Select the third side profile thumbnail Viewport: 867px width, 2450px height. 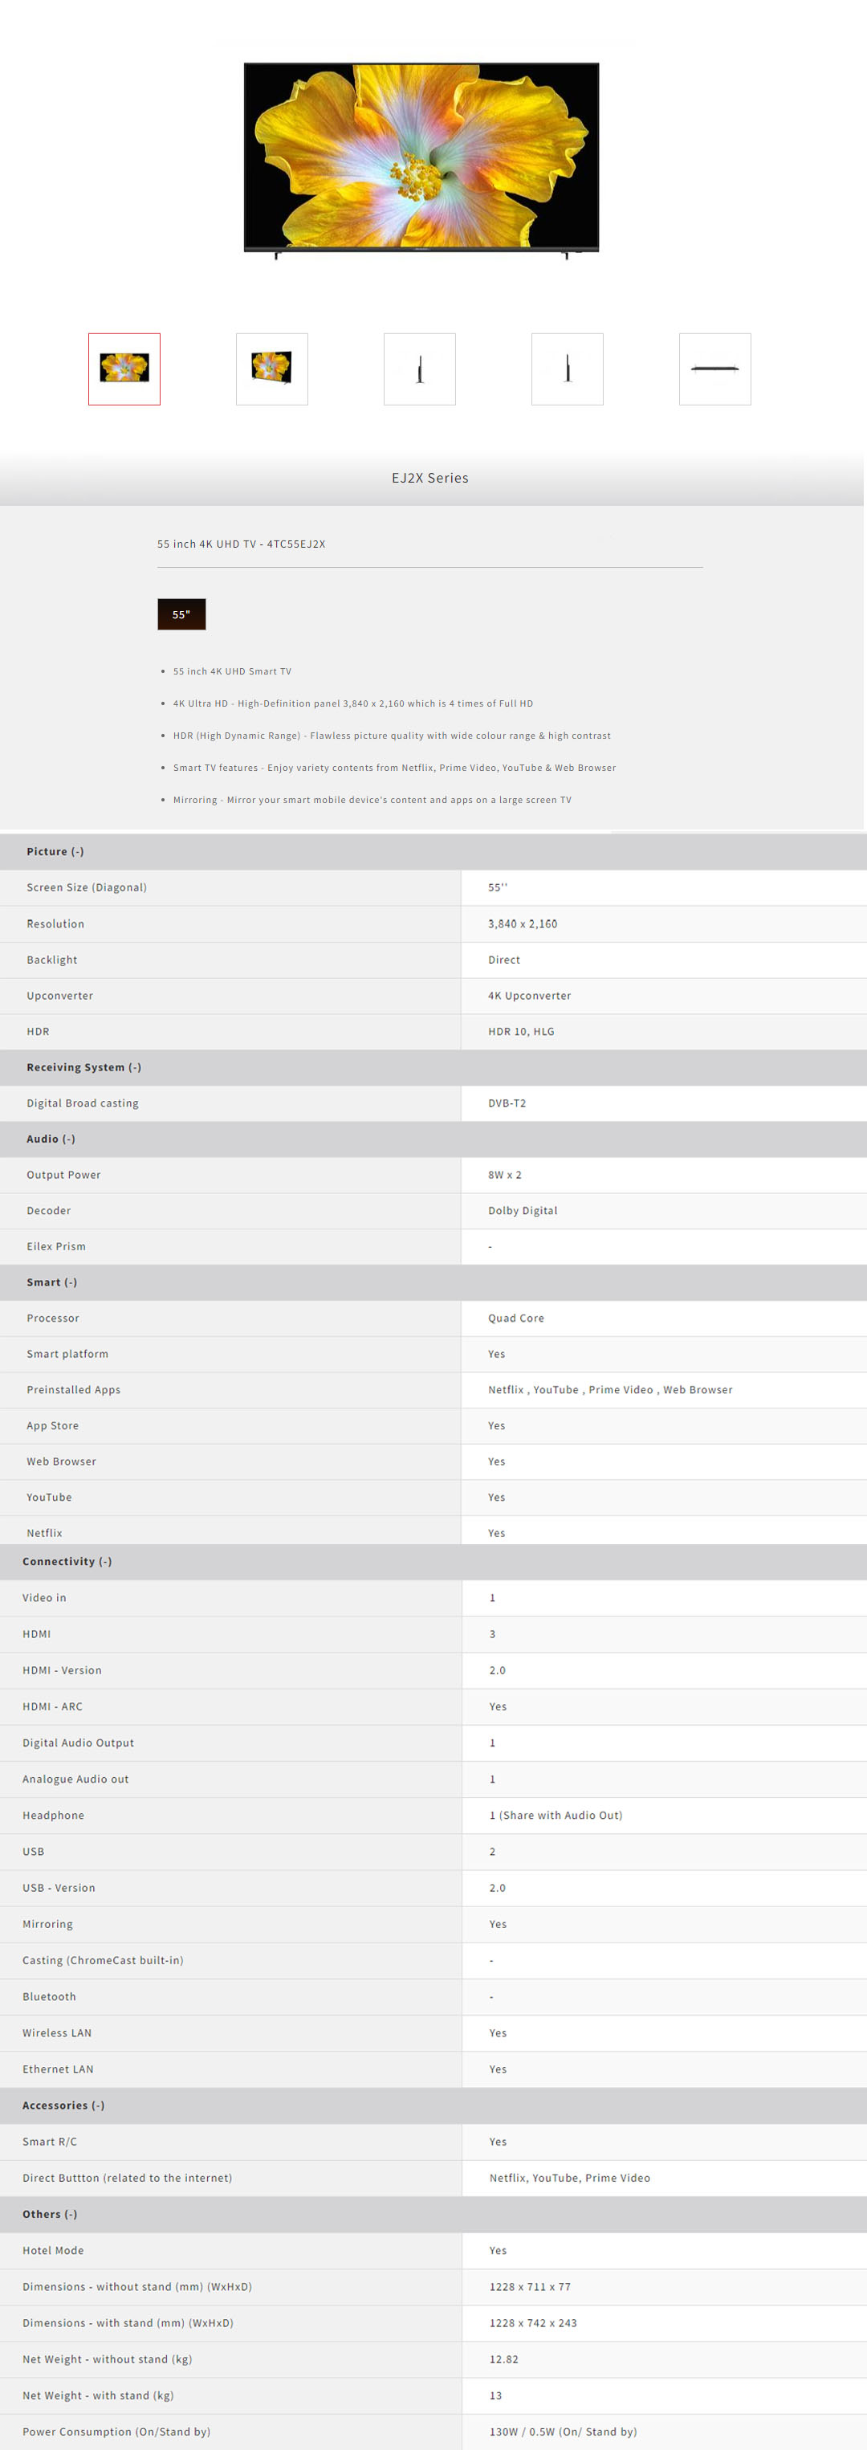click(419, 369)
